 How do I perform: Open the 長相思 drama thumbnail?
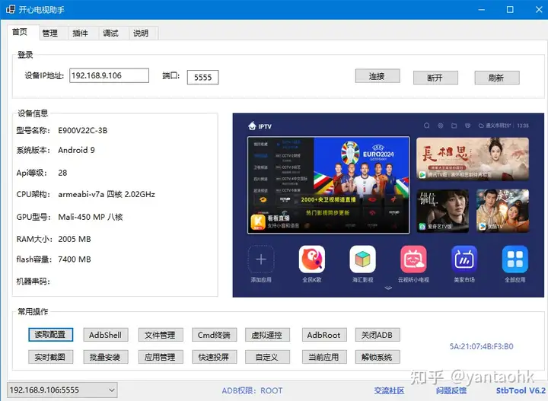tap(472, 159)
